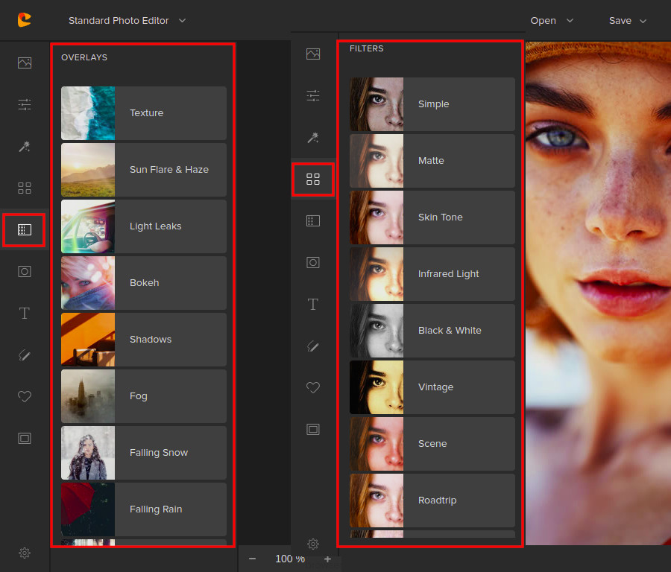Select the Edit adjustments icon in the sidebar
Screen dimensions: 671x572
tap(25, 104)
